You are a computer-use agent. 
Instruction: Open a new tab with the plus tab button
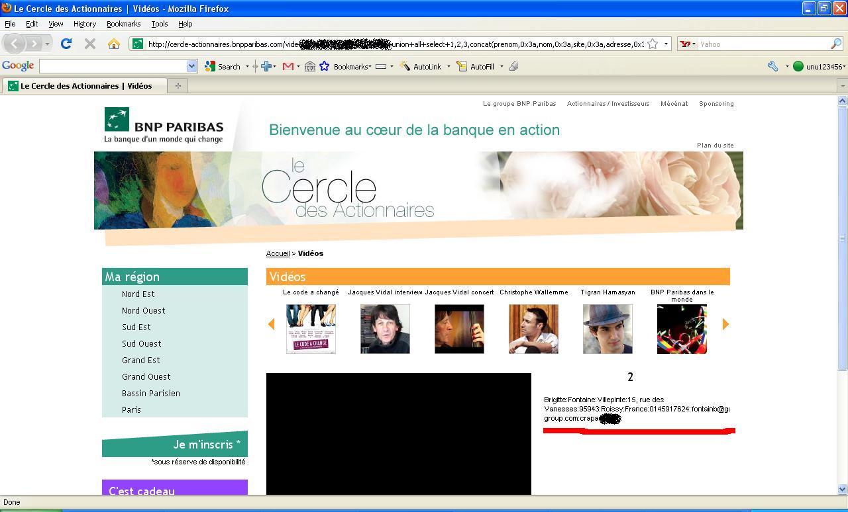click(x=178, y=85)
